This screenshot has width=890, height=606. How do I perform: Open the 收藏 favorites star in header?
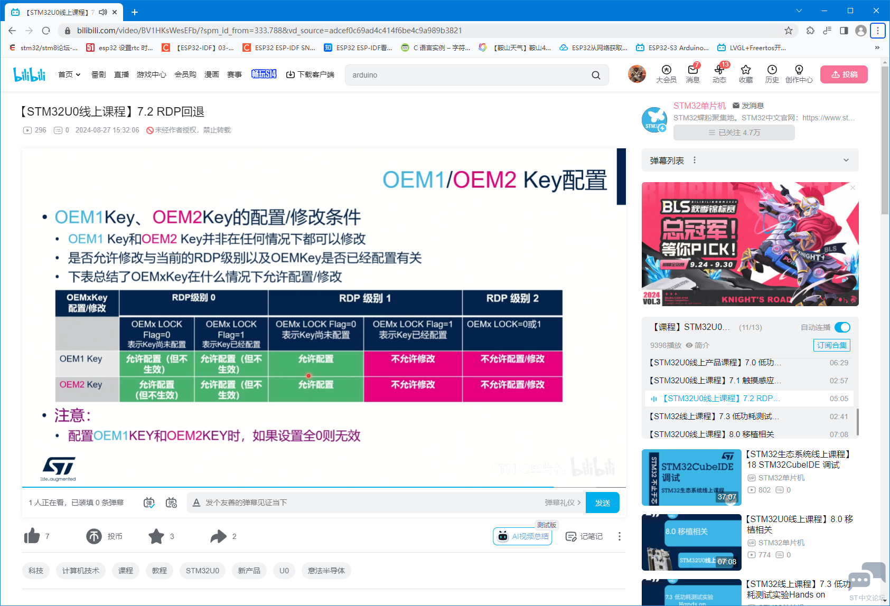[x=746, y=74]
